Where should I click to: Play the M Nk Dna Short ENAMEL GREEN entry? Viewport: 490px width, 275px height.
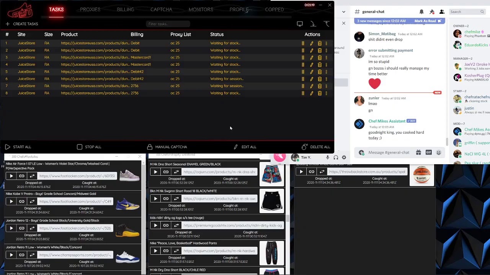pos(155,172)
